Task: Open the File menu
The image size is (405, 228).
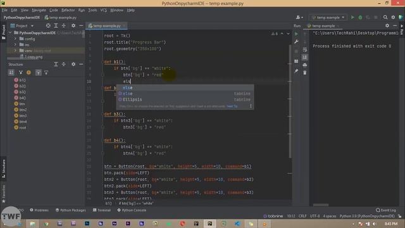Action: click(4, 10)
